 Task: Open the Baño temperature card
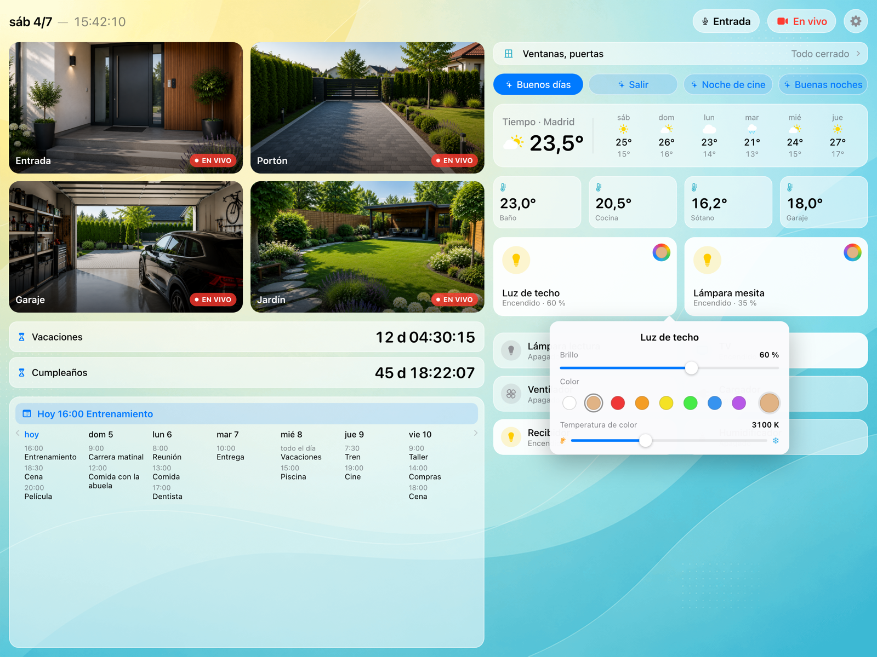[x=537, y=202]
